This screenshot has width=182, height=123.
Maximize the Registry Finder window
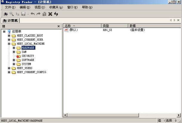174,2
